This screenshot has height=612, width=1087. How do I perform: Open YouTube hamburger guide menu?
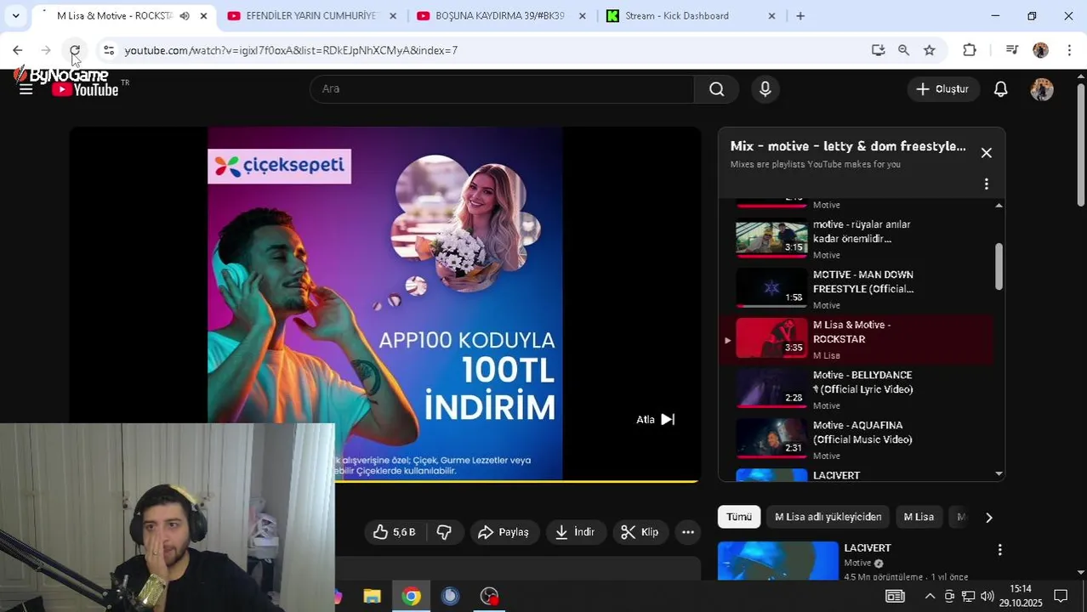tap(26, 88)
